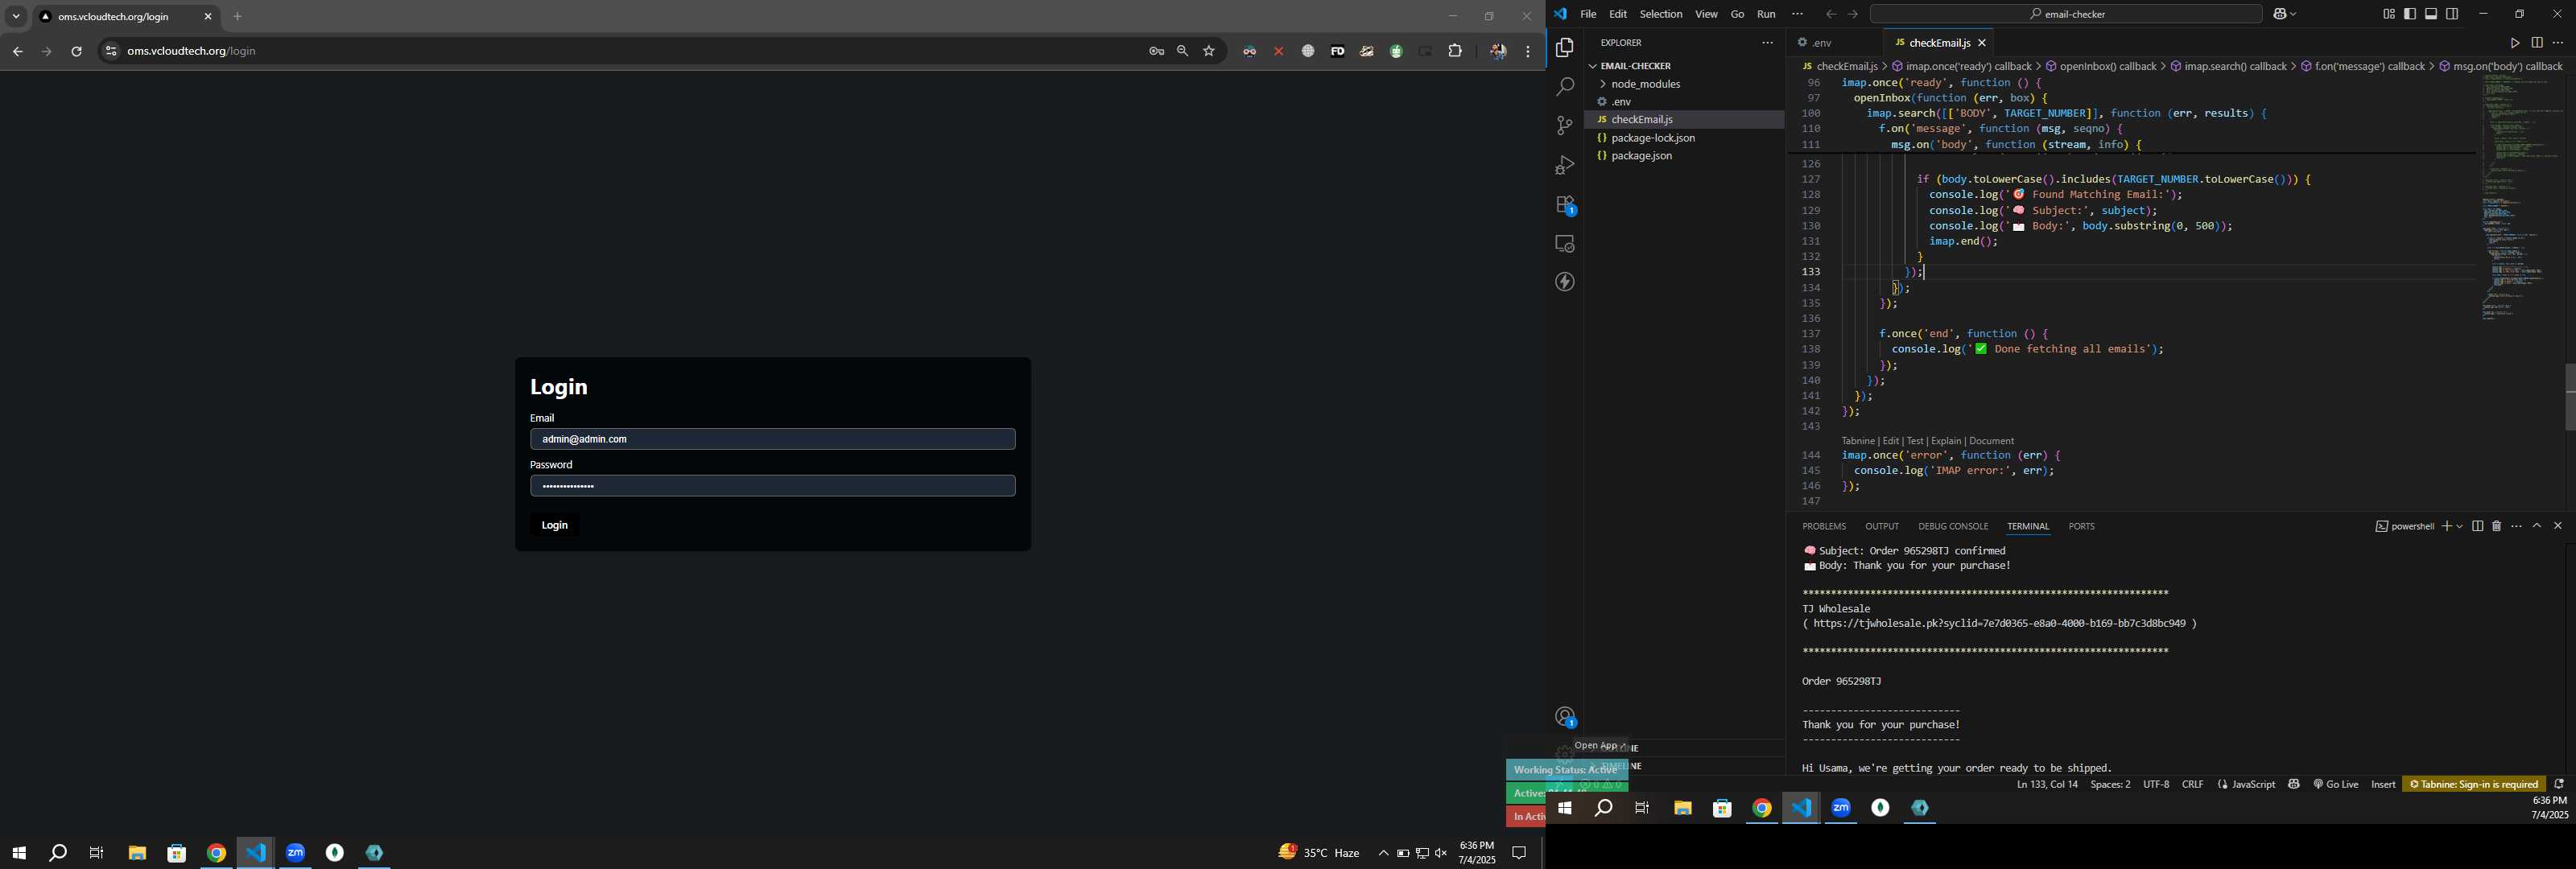Open the Chrome three-dot menu
This screenshot has width=2576, height=869.
coord(1528,51)
